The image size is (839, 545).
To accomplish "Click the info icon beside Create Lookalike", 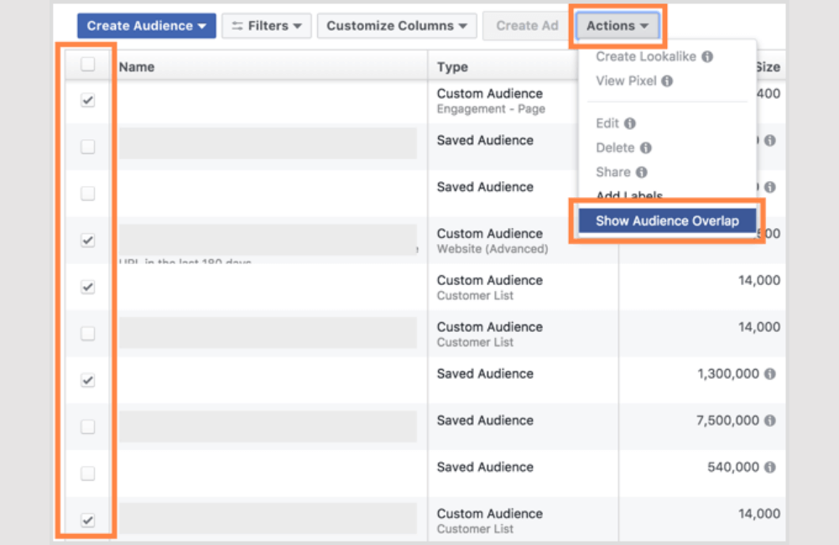I will [x=707, y=57].
